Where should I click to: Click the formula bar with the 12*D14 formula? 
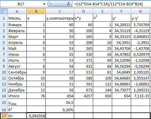(112, 4)
